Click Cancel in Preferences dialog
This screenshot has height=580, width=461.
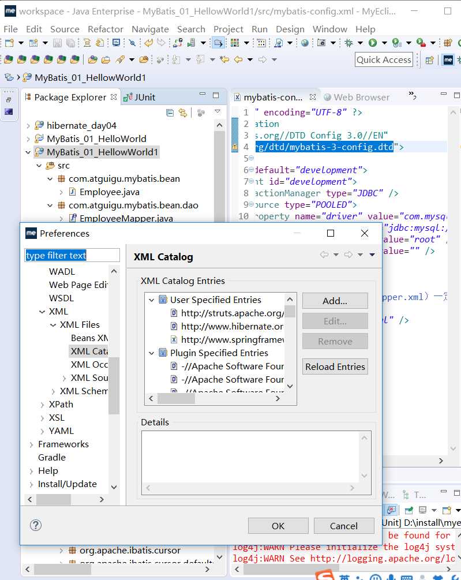[343, 526]
